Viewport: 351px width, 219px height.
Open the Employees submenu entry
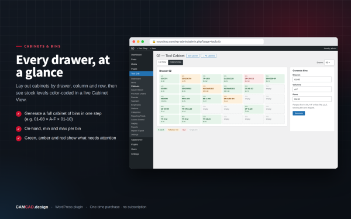[136, 105]
